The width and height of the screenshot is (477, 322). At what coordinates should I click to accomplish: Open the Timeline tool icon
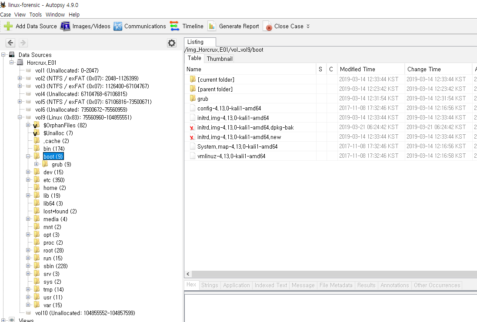(174, 26)
